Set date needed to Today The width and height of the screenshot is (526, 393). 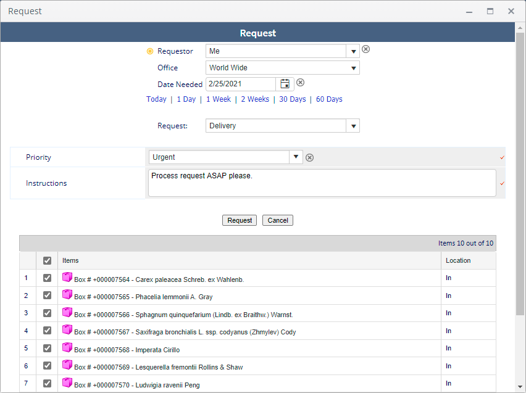point(156,99)
